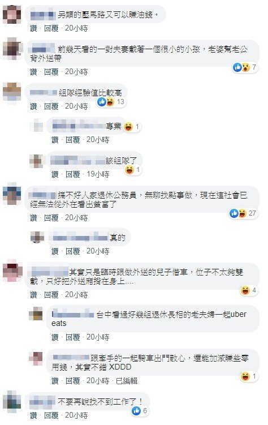
Task: Click 19小時 timestamp under 該組隊了 reply
Action: click(98, 174)
